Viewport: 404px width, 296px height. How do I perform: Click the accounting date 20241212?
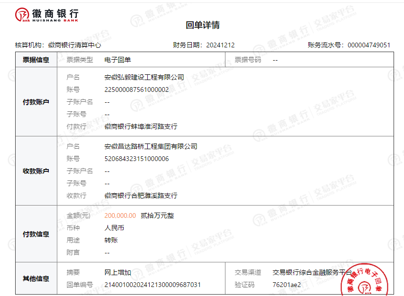[x=220, y=45]
